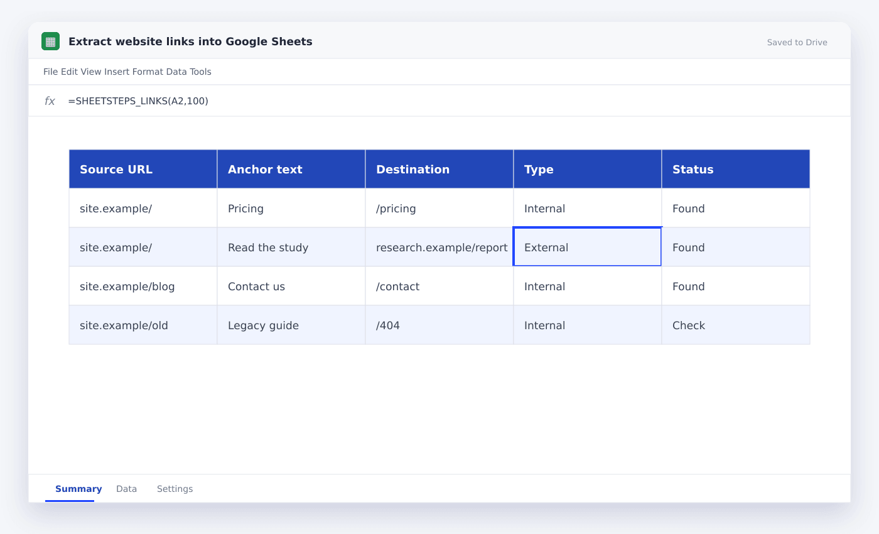Switch to the Settings sheet tab
879x534 pixels.
(175, 489)
